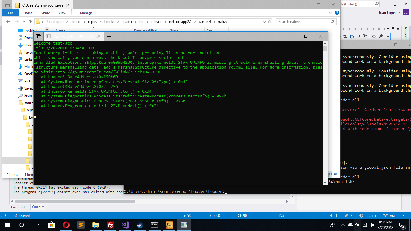The width and height of the screenshot is (411, 231).
Task: Toggle the highlighted minimized-bar icon in the Diagnostics toolbar
Action: point(387,36)
